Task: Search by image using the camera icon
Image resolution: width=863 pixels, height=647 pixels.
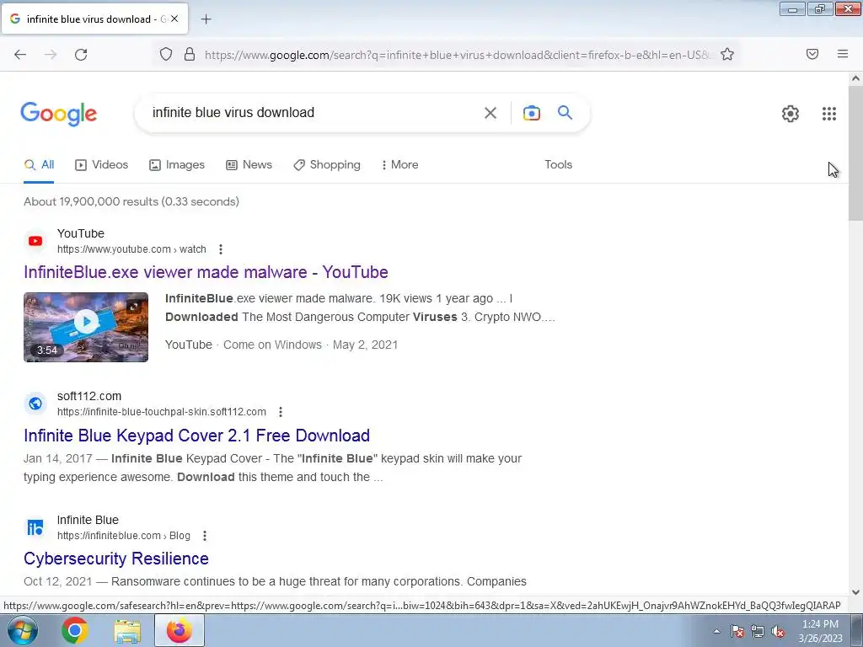Action: click(532, 113)
